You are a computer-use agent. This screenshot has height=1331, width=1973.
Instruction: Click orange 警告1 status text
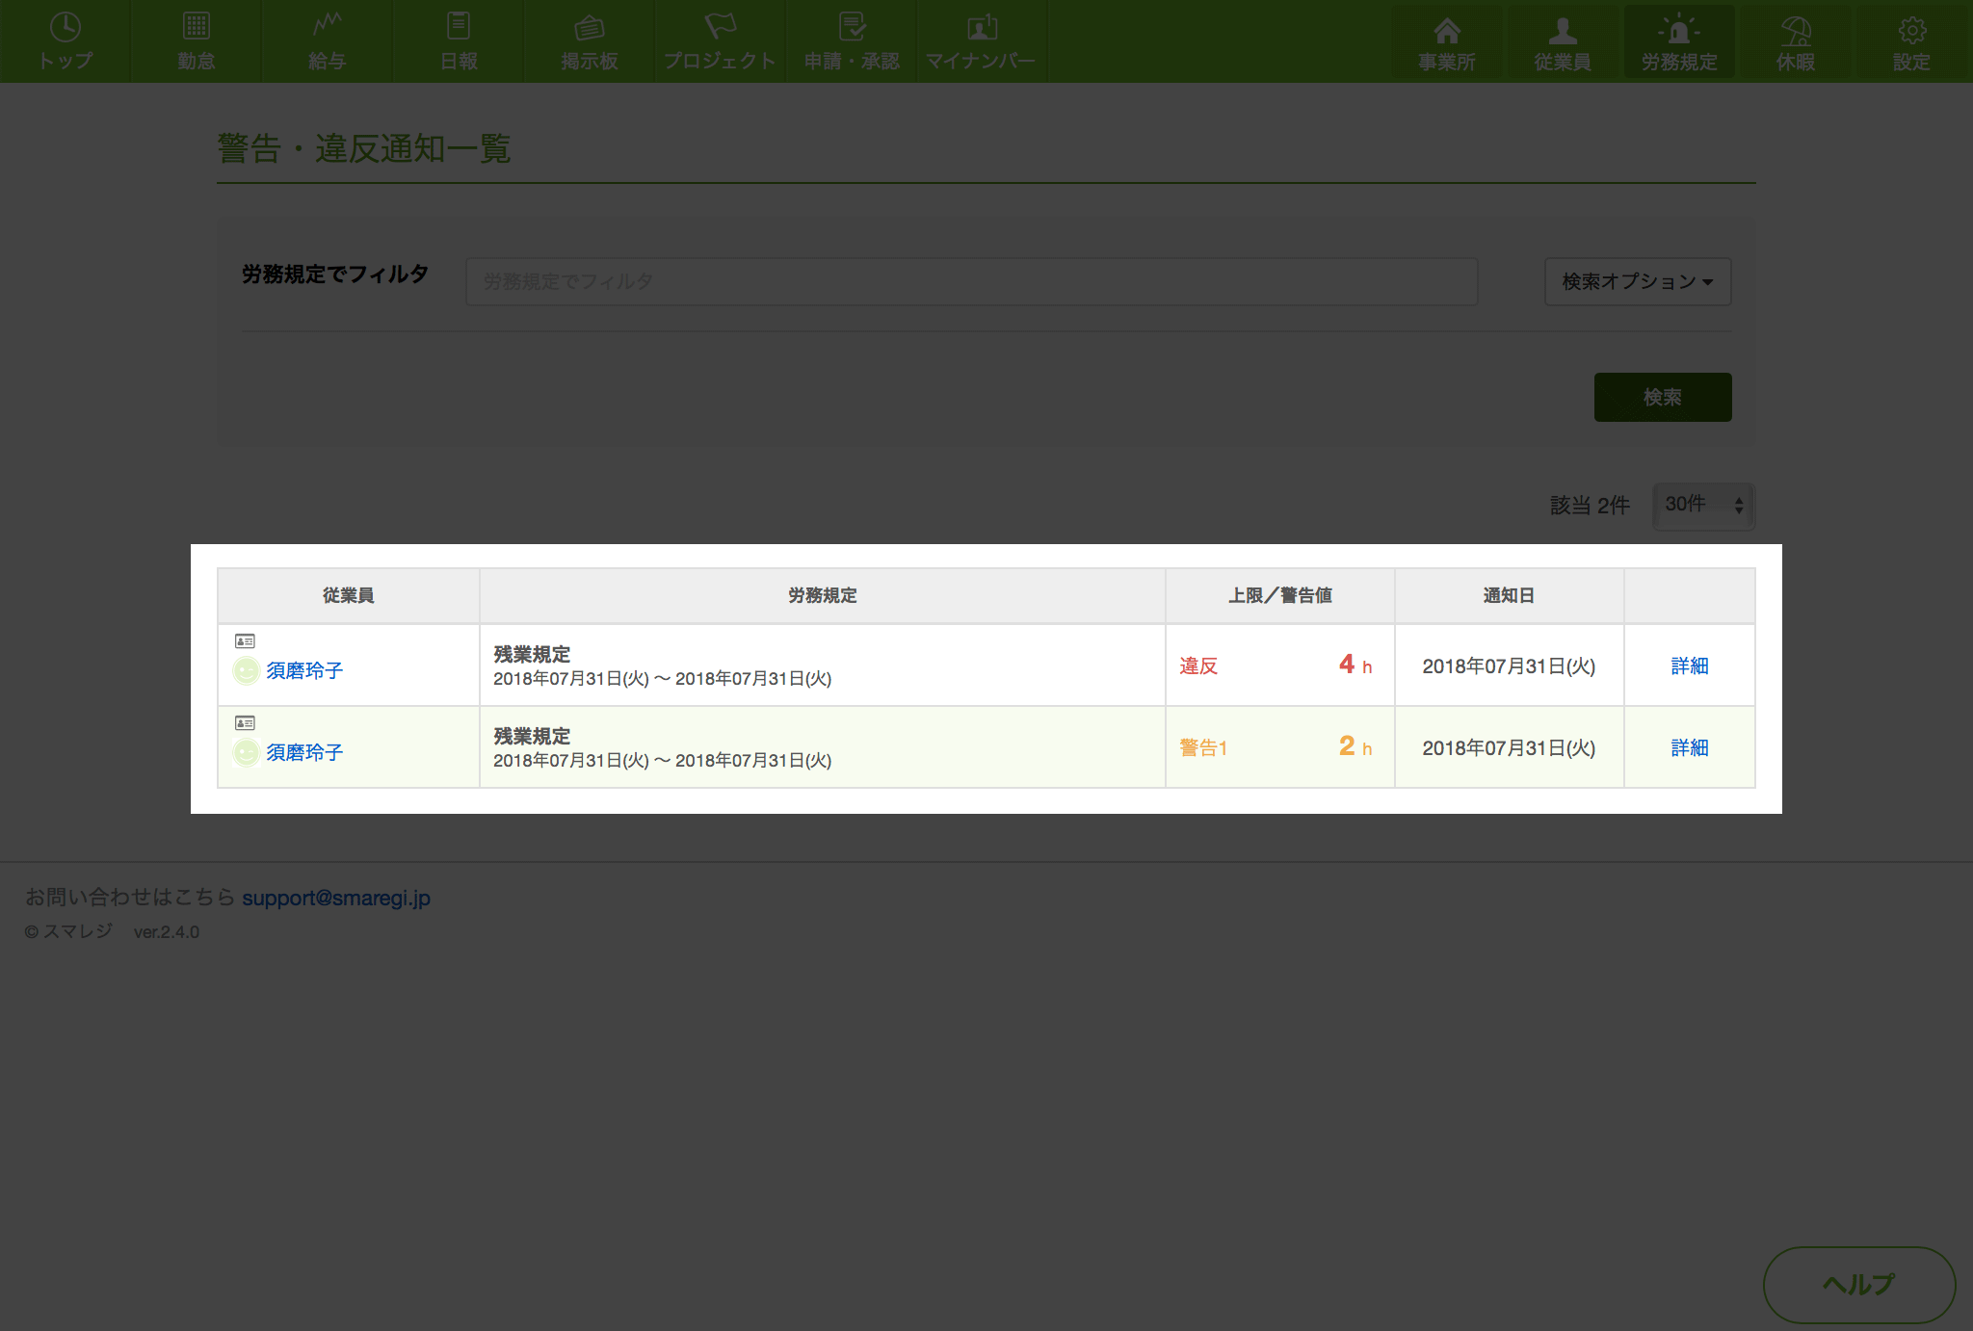(1203, 747)
